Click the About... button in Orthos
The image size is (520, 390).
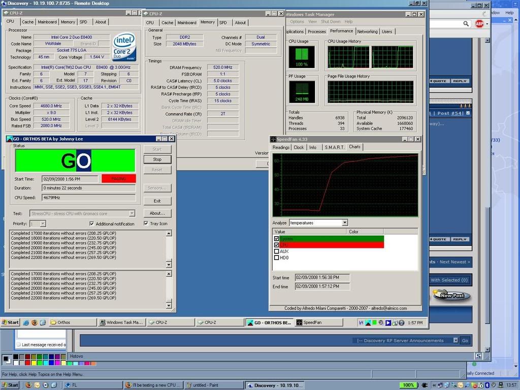pos(157,213)
